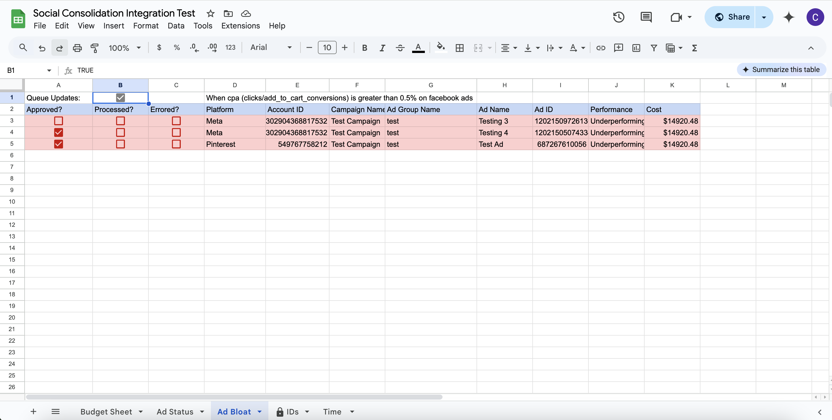This screenshot has height=420, width=832.
Task: Insert a comment via the toolbar
Action: coord(618,48)
